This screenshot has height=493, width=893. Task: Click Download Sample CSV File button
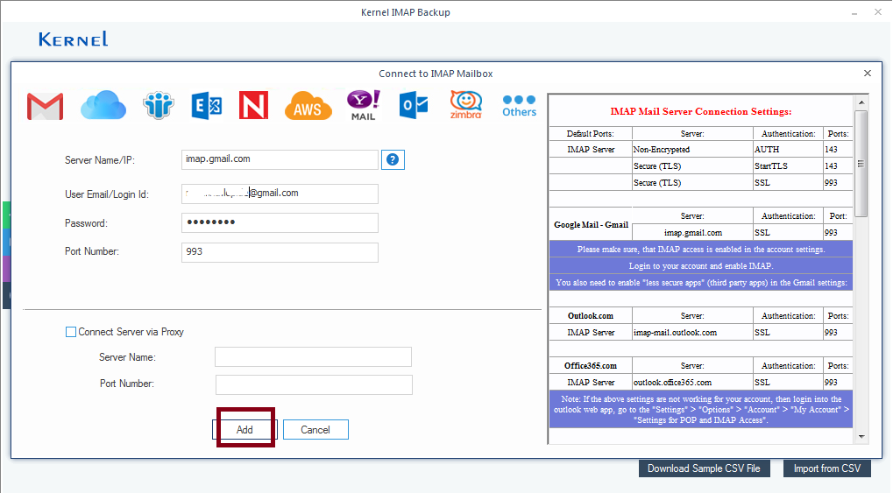pos(704,468)
